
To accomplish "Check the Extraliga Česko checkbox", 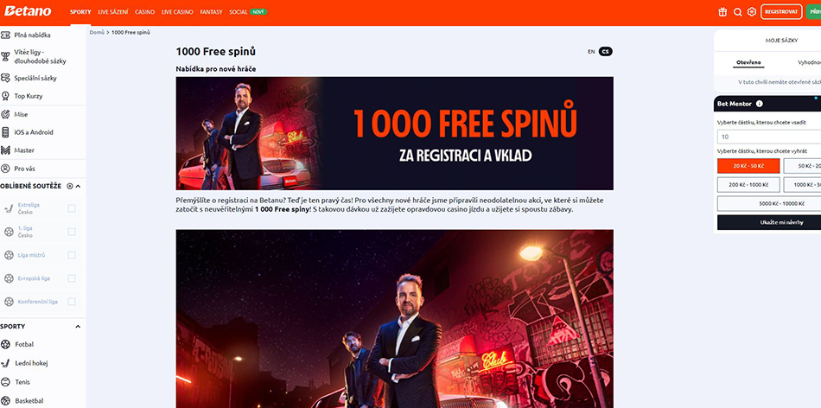I will point(72,208).
